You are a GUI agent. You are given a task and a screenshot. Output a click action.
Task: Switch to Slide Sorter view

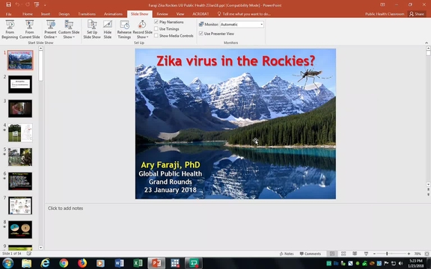pos(343,253)
